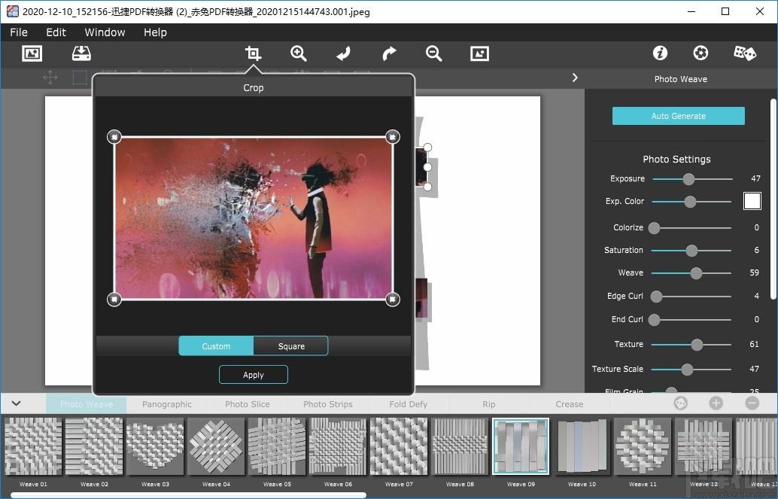Select the Weave 04 preset thumbnail
Viewport: 778px width, 499px height.
pos(217,446)
